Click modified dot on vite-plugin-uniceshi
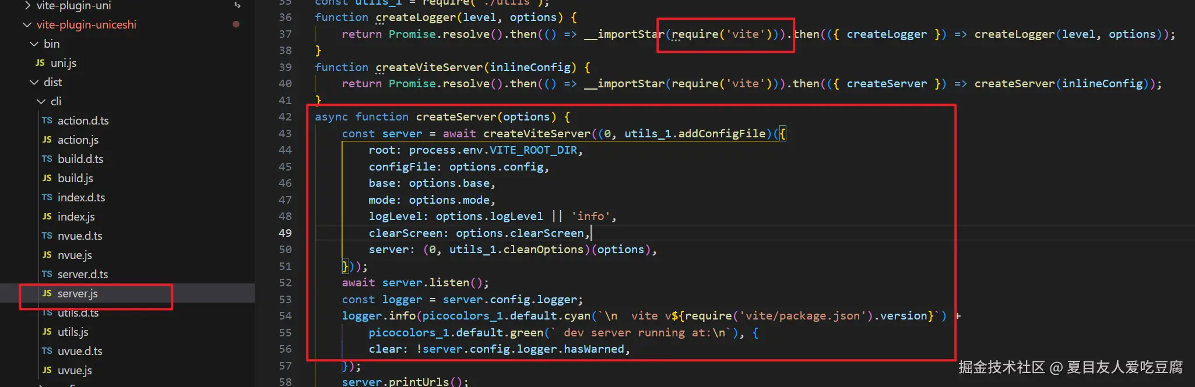The image size is (1195, 387). (236, 24)
